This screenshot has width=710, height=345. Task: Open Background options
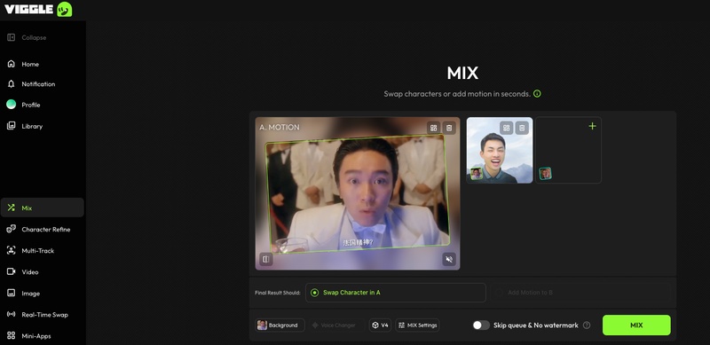pyautogui.click(x=280, y=325)
